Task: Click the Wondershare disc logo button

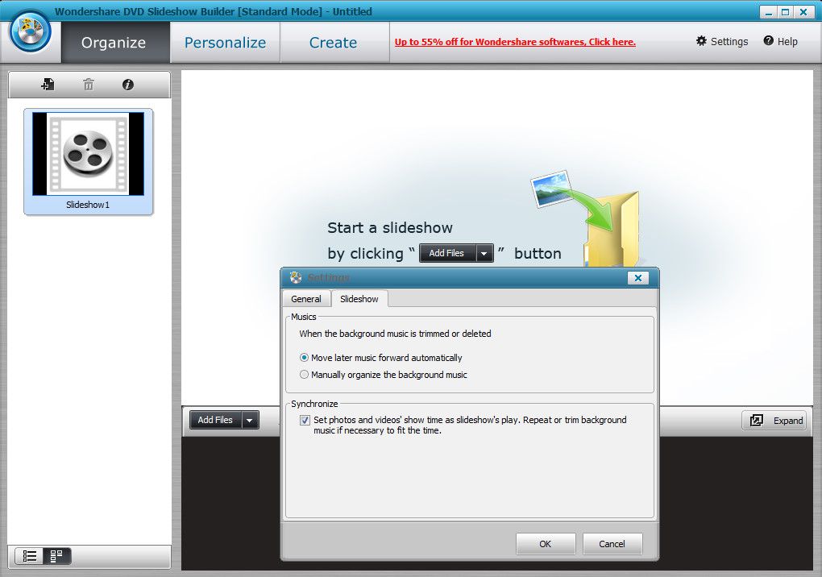Action: pos(30,31)
